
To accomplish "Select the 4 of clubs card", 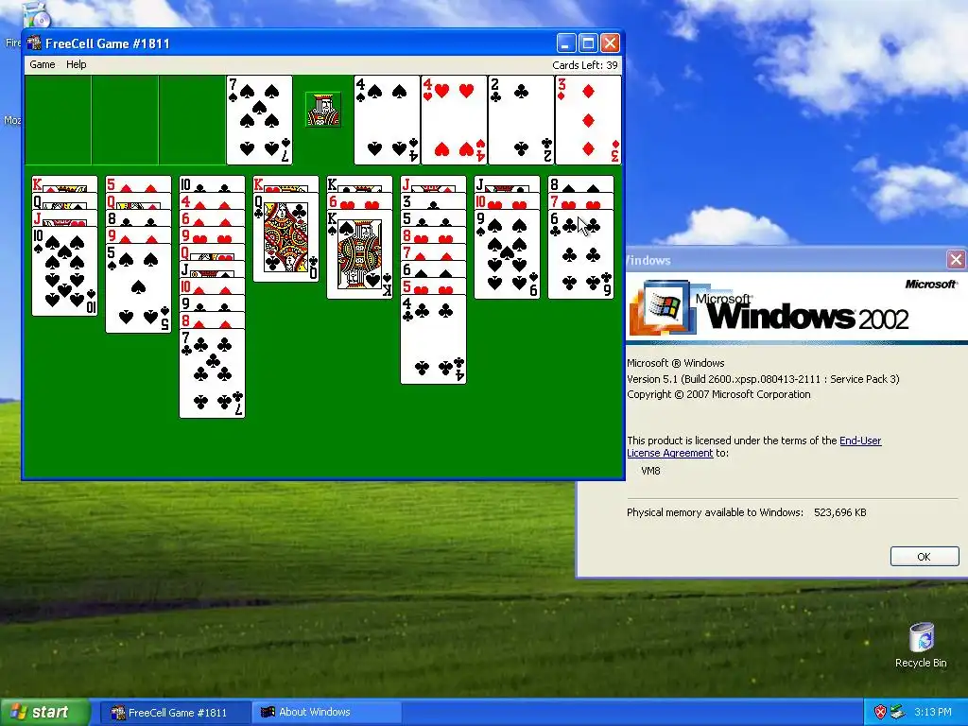I will pos(433,339).
